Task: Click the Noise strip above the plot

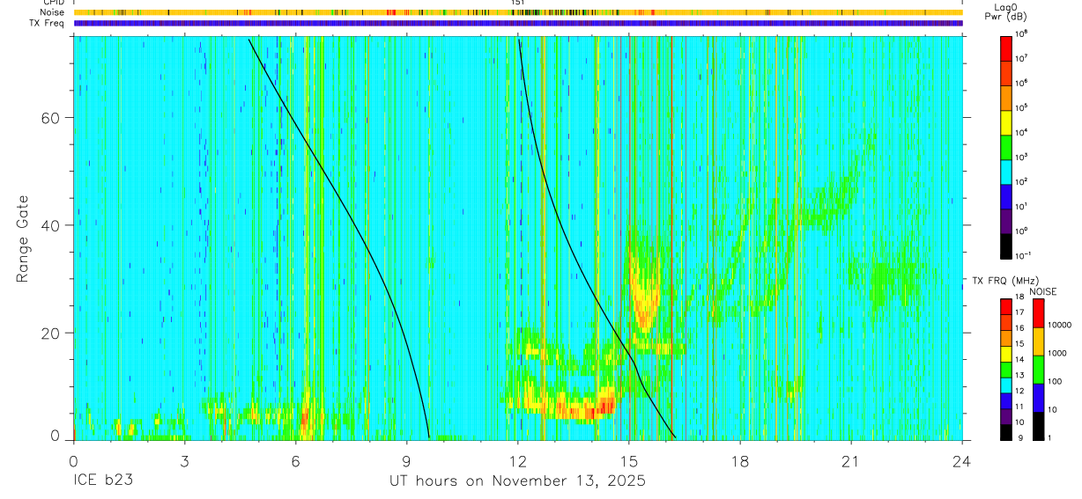Action: (x=518, y=12)
